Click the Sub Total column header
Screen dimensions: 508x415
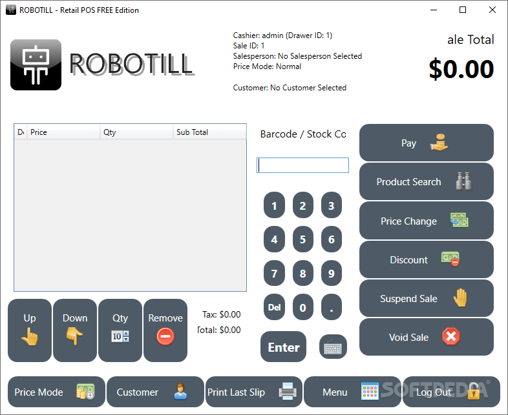tap(209, 132)
